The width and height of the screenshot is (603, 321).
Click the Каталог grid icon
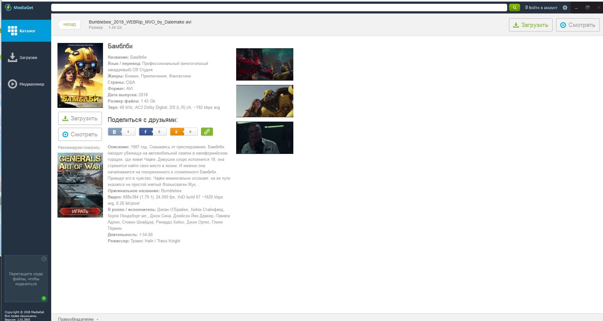coord(13,30)
